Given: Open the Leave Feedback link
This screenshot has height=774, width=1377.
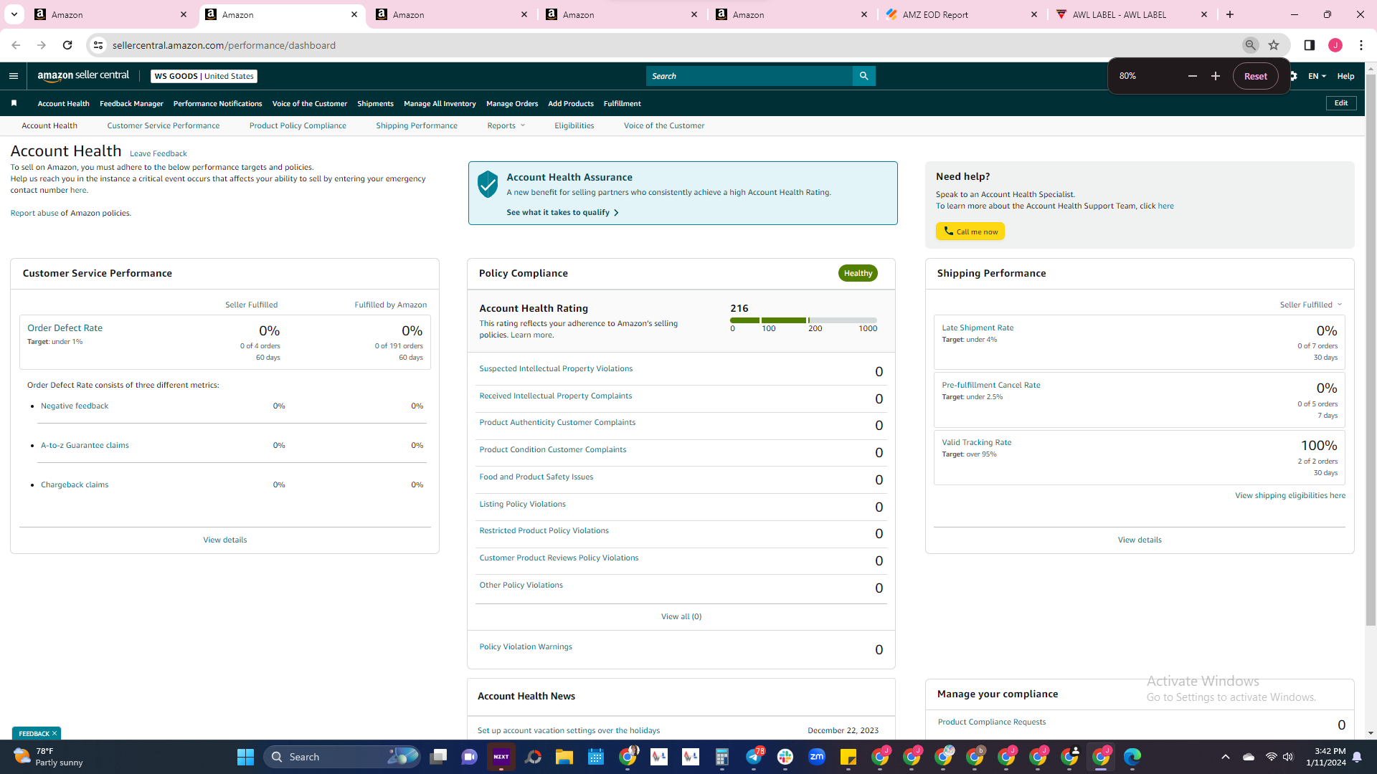Looking at the screenshot, I should (158, 153).
